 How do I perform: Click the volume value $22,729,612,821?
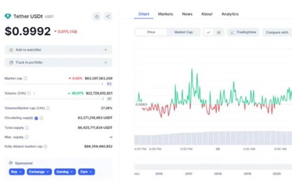coord(99,93)
